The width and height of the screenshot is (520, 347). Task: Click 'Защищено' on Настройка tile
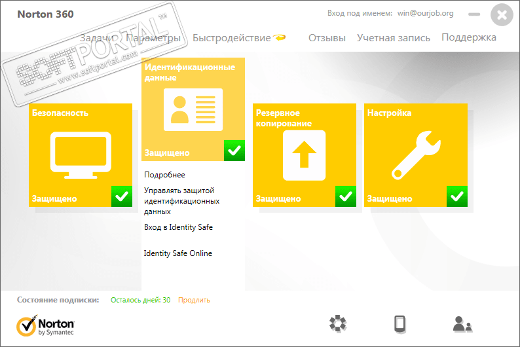coord(390,198)
